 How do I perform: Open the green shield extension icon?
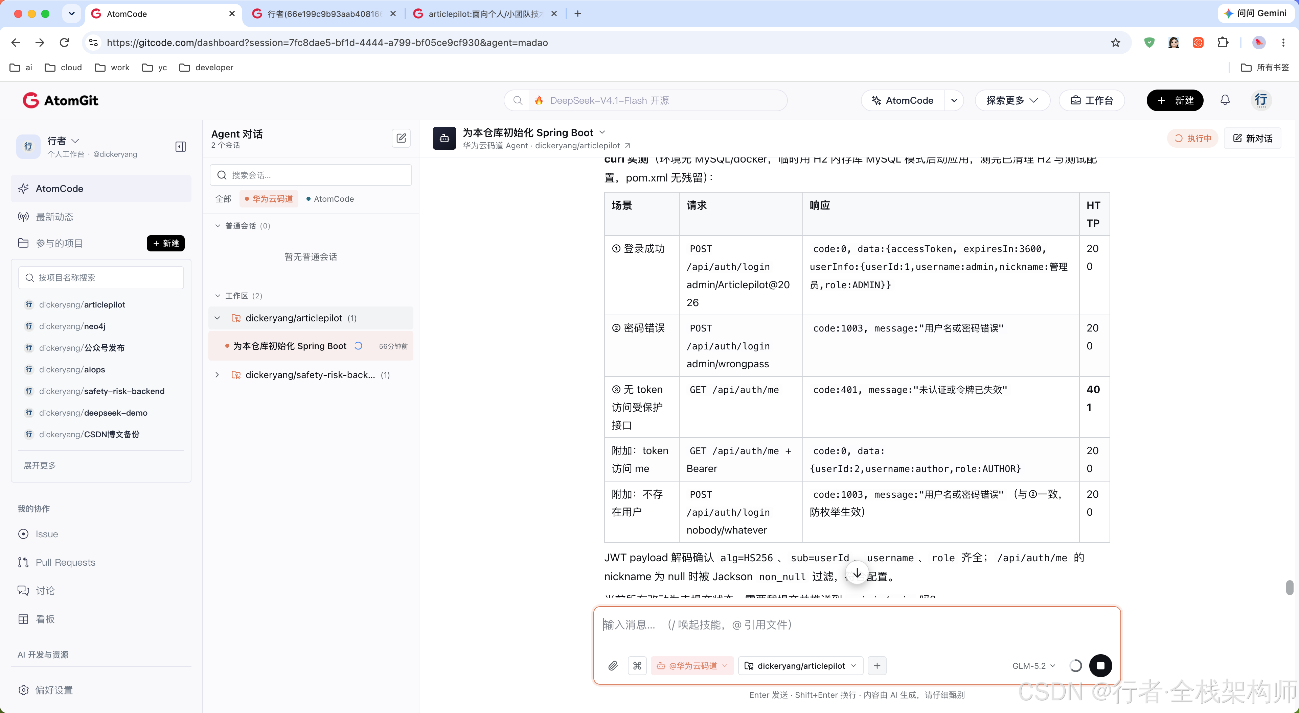(x=1149, y=42)
